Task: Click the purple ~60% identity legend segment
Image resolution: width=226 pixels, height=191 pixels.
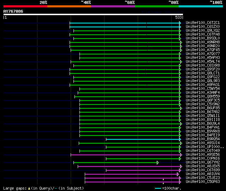Action: [x=113, y=6]
